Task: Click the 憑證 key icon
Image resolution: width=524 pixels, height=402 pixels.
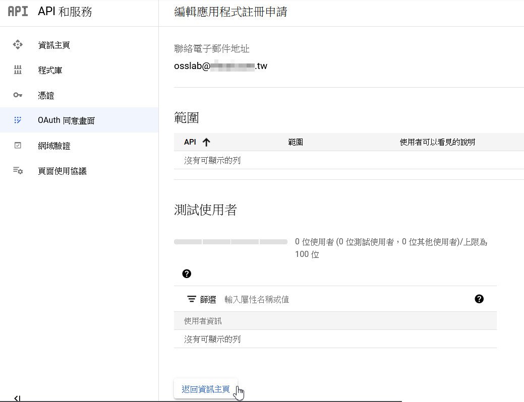Action: (x=18, y=95)
